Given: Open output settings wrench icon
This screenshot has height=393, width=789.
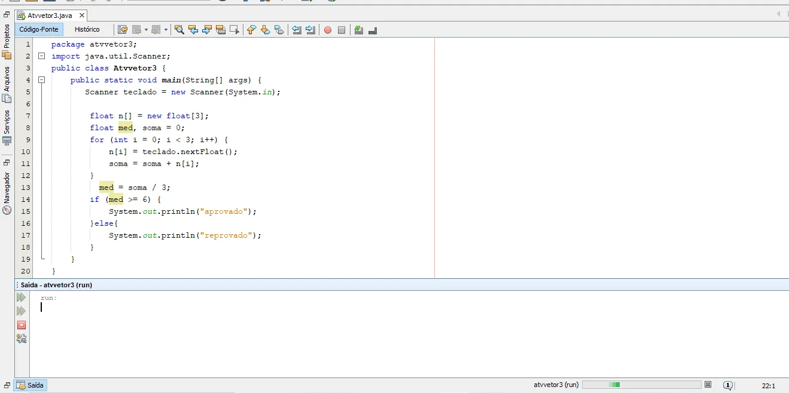Looking at the screenshot, I should 22,339.
